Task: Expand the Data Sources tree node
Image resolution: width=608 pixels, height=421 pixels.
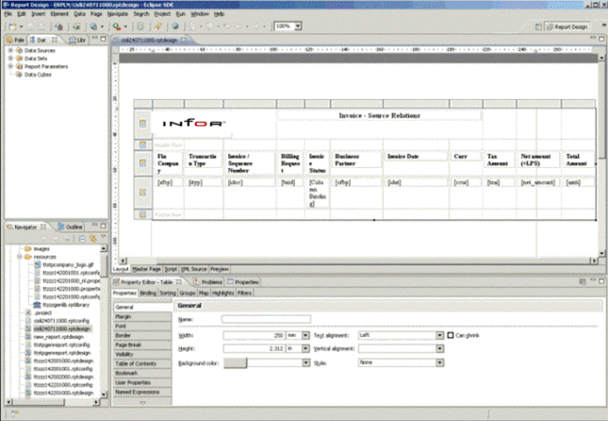Action: coord(10,52)
